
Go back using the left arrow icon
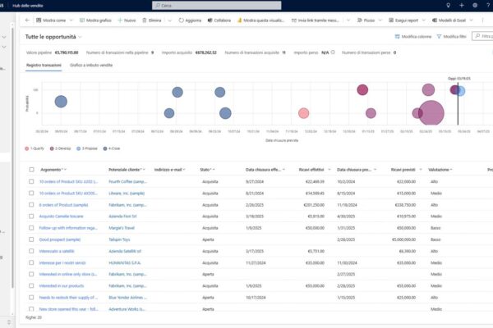click(27, 20)
